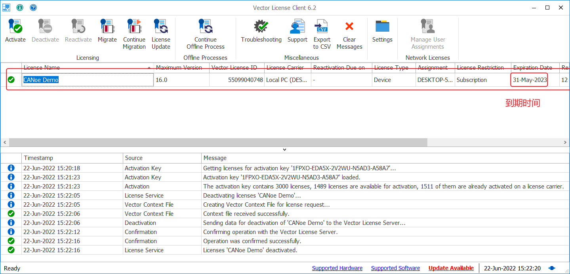The width and height of the screenshot is (570, 274).
Task: Click the Ready status text
Action: point(12,268)
